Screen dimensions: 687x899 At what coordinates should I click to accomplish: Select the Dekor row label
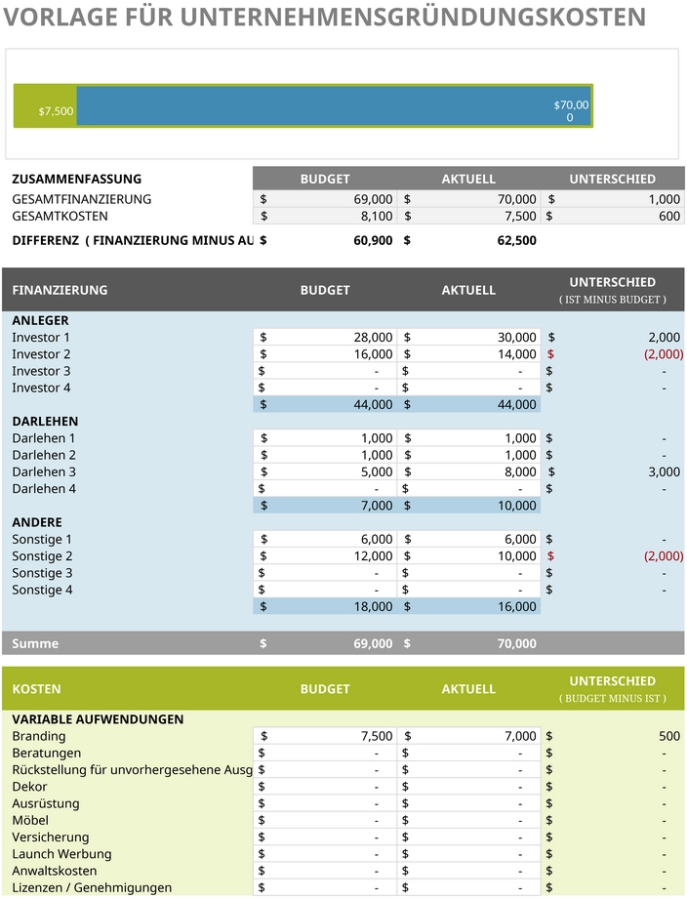click(30, 787)
